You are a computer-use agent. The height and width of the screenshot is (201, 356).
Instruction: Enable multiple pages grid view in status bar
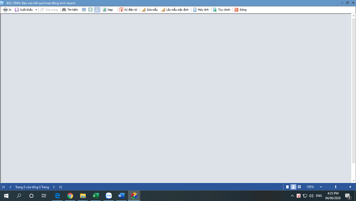click(299, 187)
